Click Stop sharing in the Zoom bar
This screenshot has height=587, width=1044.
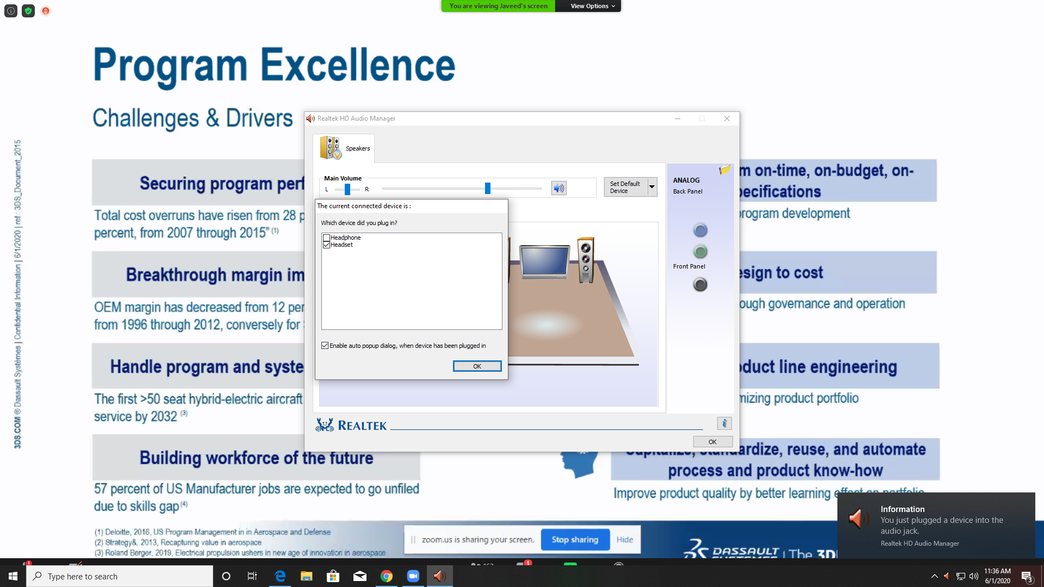575,540
